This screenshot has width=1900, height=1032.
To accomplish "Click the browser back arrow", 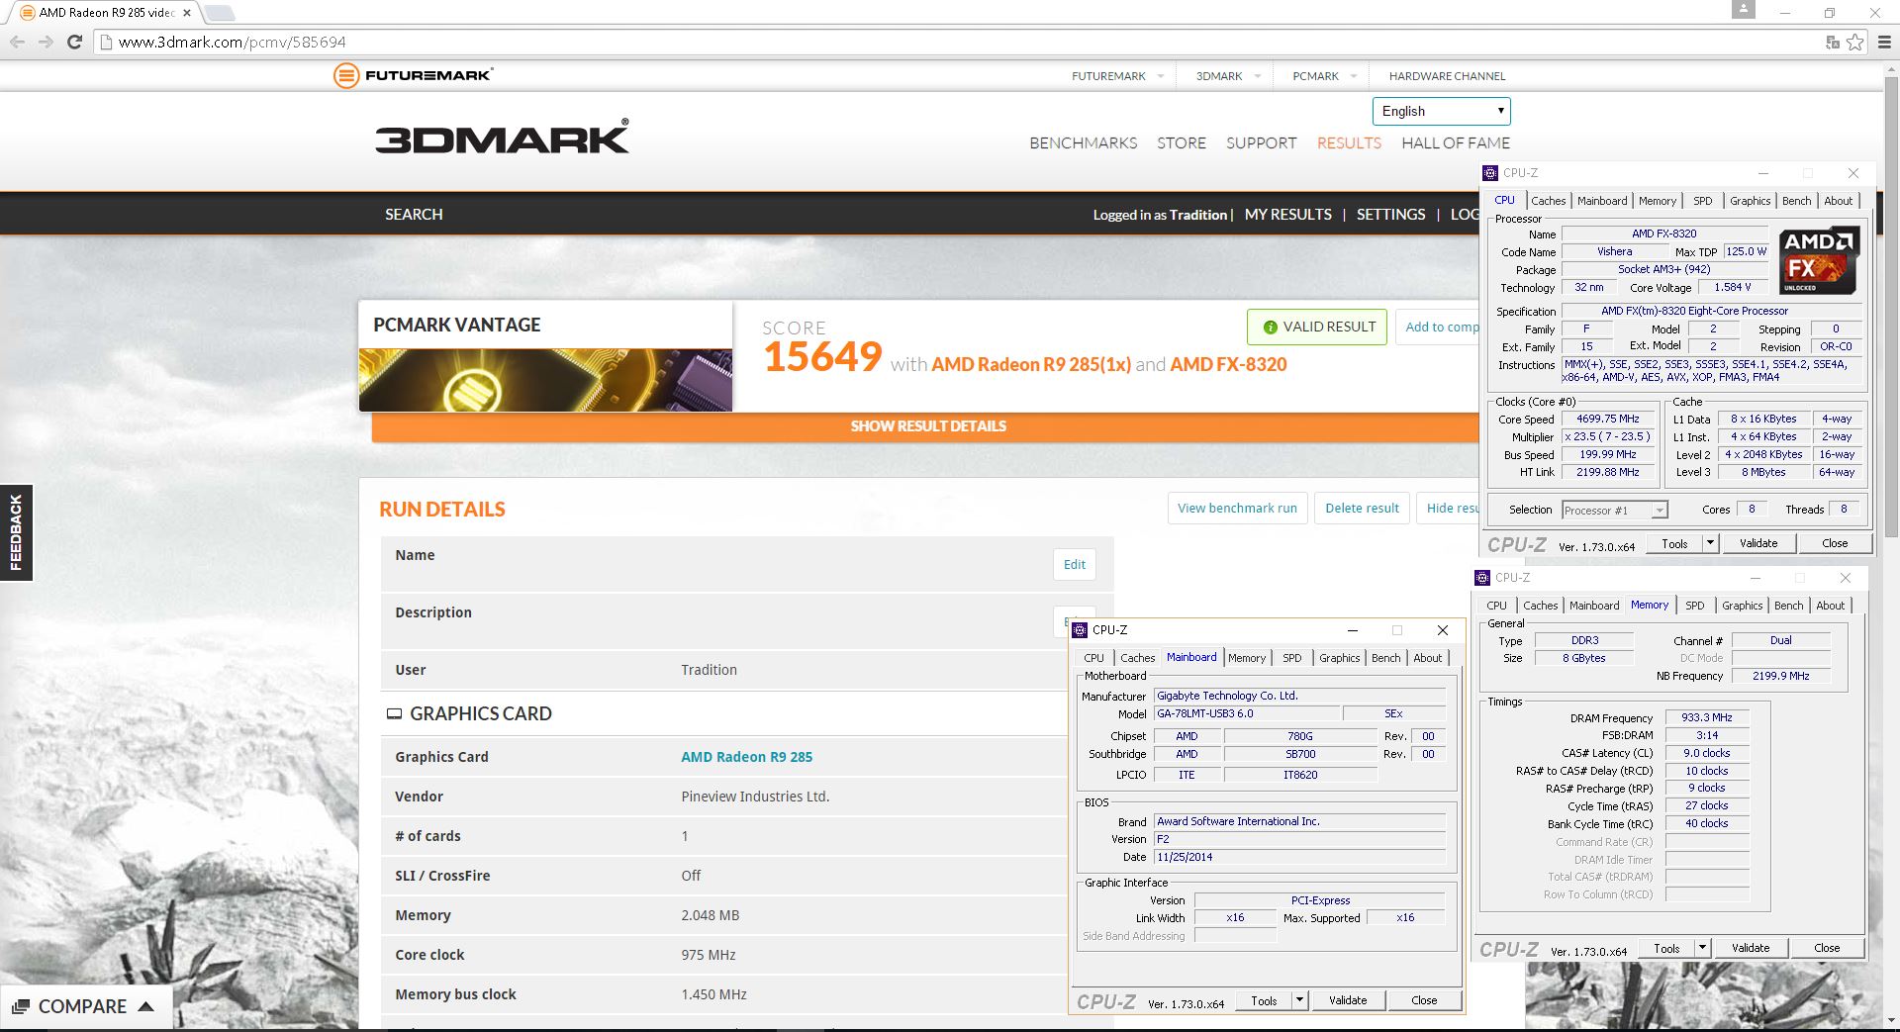I will click(17, 42).
